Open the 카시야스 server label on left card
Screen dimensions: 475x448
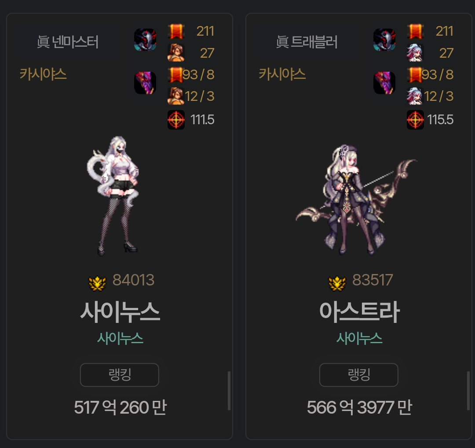click(43, 74)
